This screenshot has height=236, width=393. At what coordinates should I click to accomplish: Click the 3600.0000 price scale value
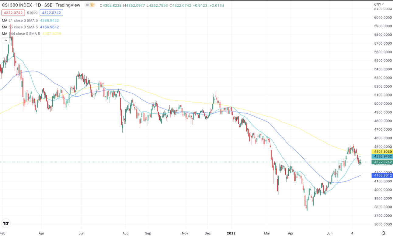(x=383, y=224)
